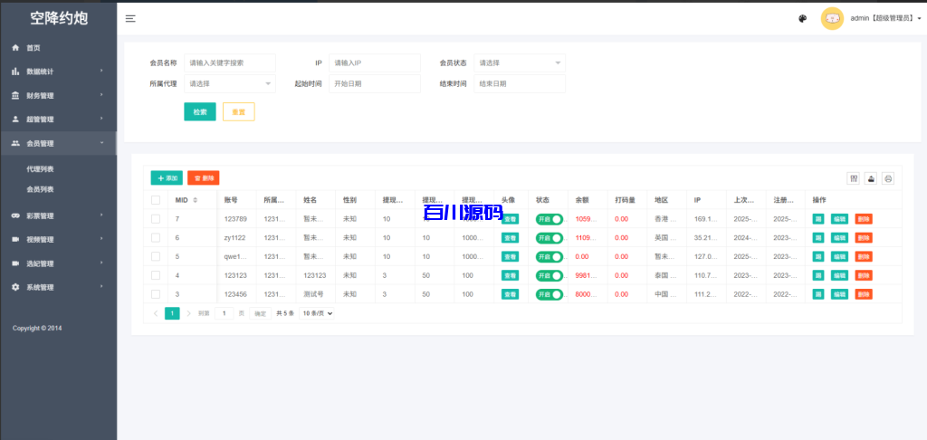Click the admin avatar image
The width and height of the screenshot is (927, 440).
coord(832,18)
